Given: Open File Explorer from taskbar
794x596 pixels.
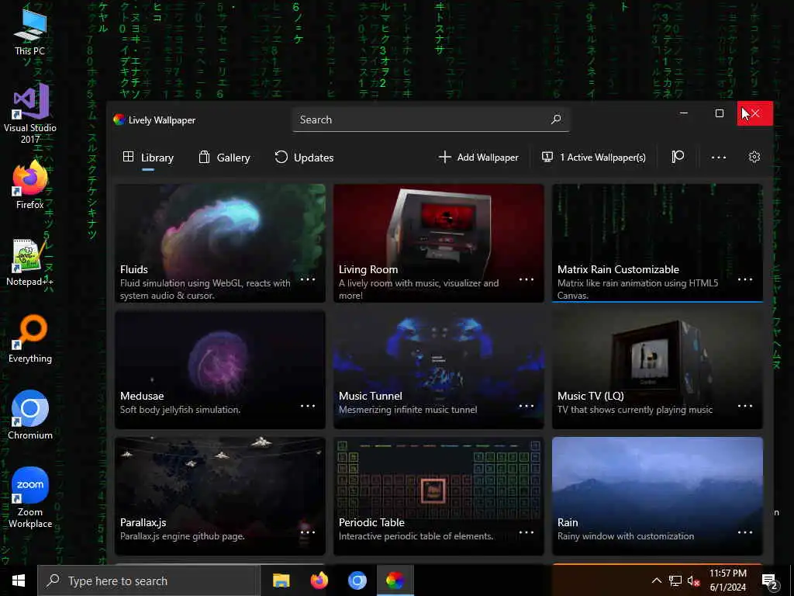Looking at the screenshot, I should 281,580.
